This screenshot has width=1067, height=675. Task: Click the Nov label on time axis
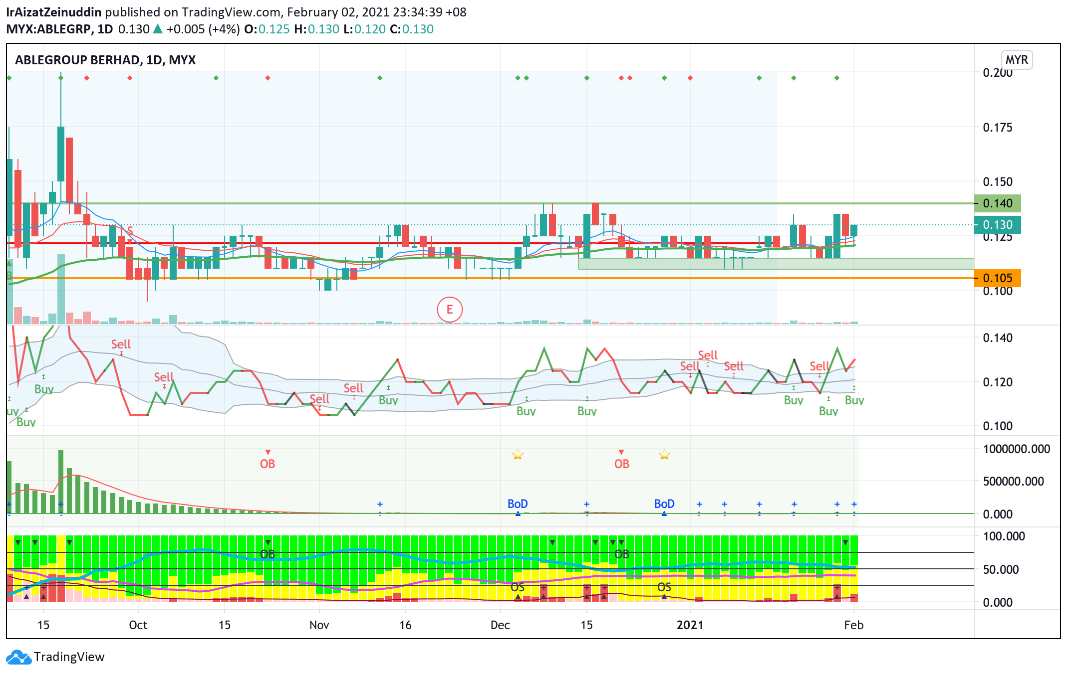(x=319, y=625)
